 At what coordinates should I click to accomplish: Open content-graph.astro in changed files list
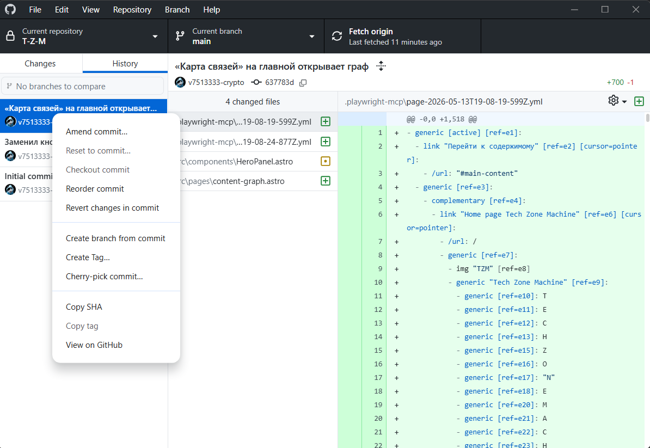click(x=253, y=181)
